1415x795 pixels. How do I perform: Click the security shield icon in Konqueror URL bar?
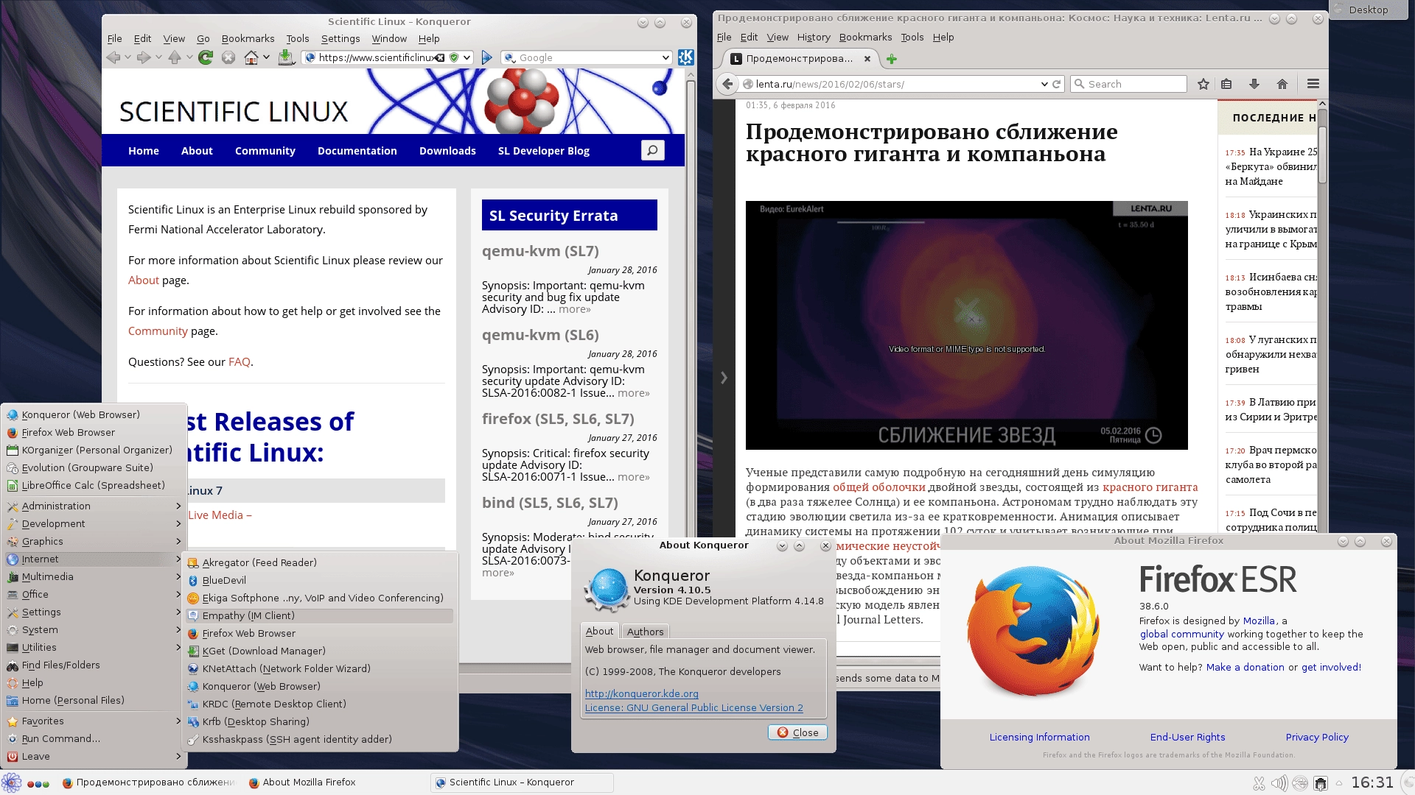(x=454, y=57)
